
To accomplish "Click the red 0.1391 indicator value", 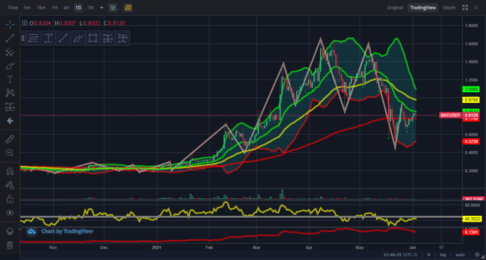I will [x=471, y=232].
